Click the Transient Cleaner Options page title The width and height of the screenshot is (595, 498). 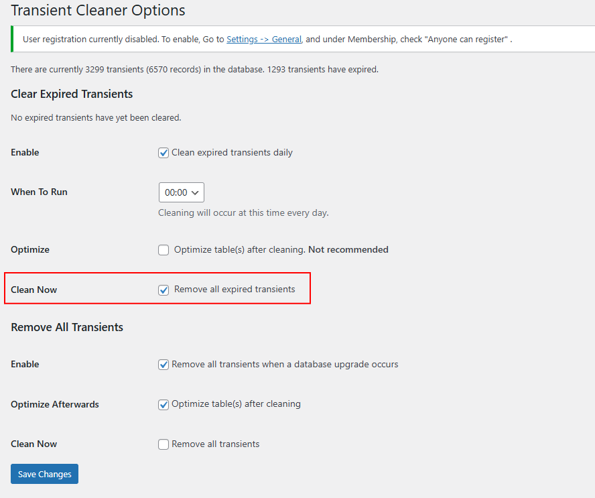(98, 11)
